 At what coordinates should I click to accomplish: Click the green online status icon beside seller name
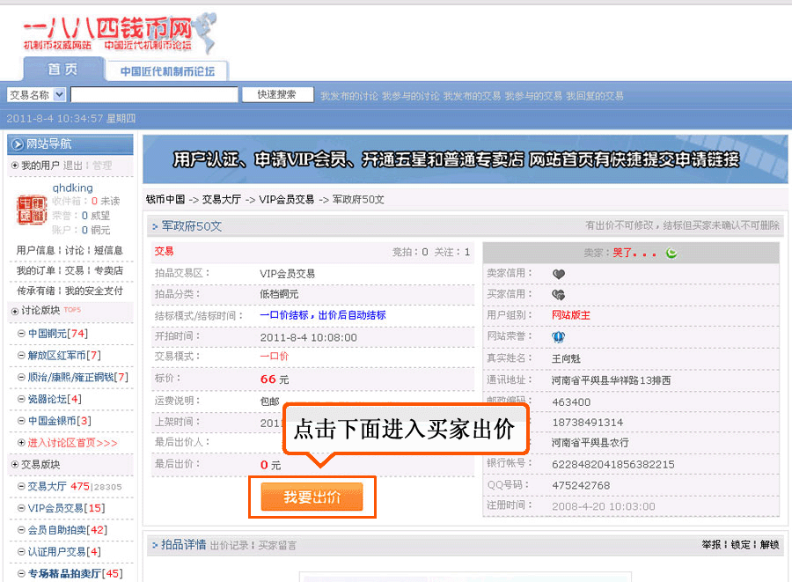671,254
